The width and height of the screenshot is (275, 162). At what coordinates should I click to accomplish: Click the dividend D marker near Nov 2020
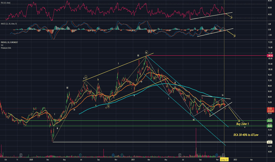click(113, 155)
